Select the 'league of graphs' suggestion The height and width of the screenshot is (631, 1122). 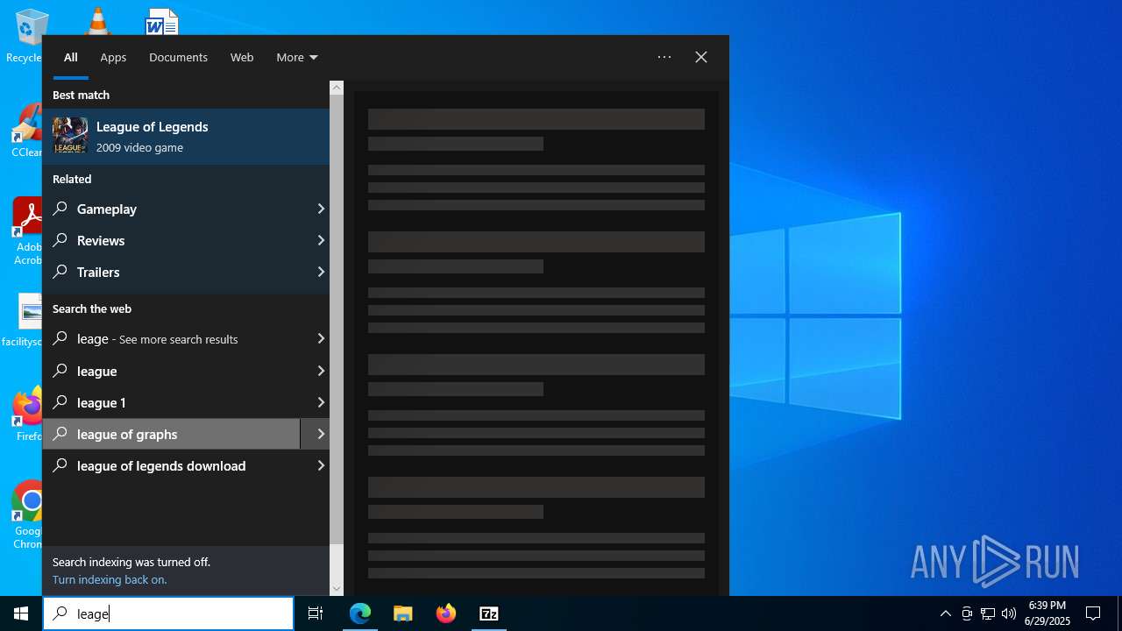(x=172, y=434)
